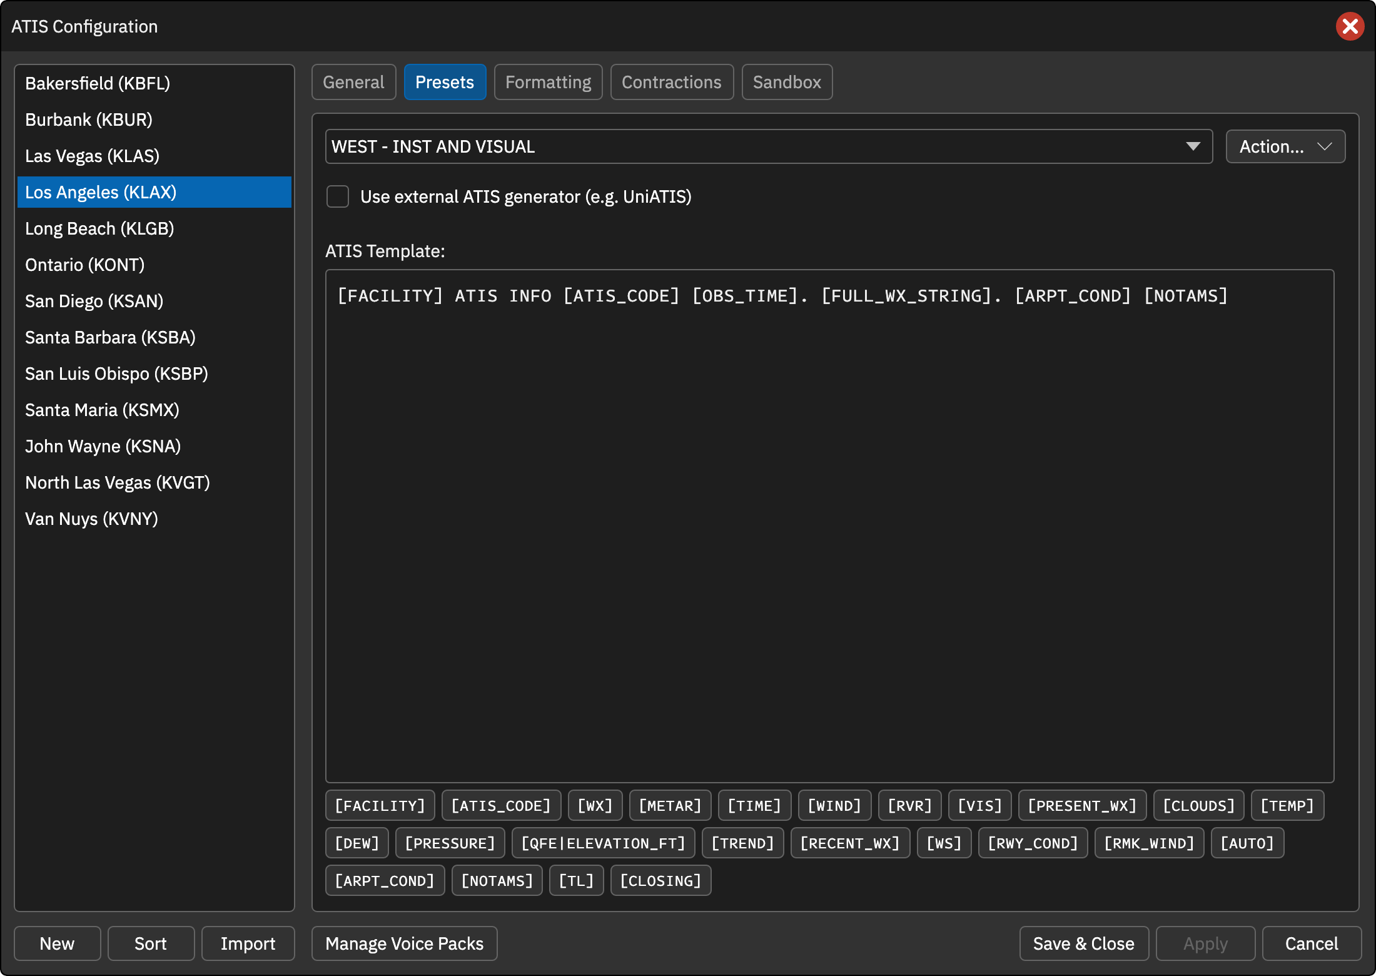Add the [RWY_COND] variable tag
The width and height of the screenshot is (1376, 976).
point(1033,843)
